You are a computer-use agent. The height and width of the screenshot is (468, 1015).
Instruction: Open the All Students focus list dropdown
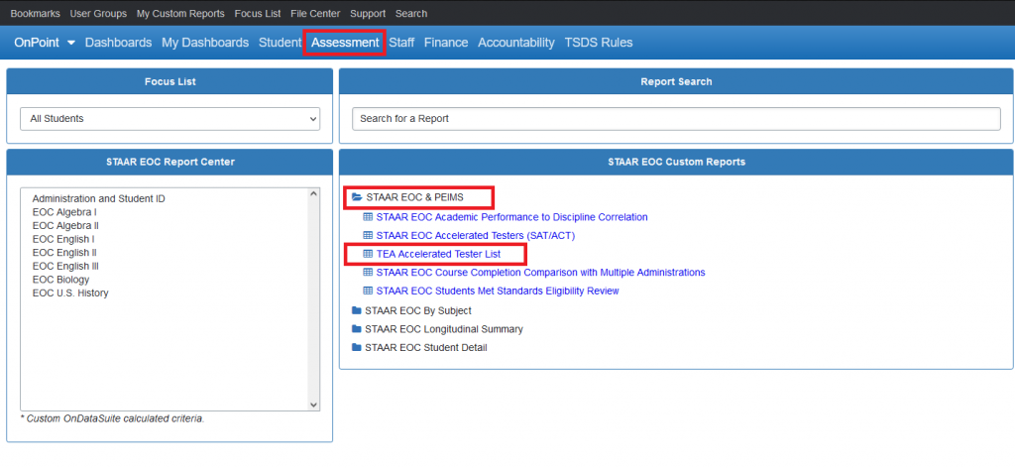170,118
